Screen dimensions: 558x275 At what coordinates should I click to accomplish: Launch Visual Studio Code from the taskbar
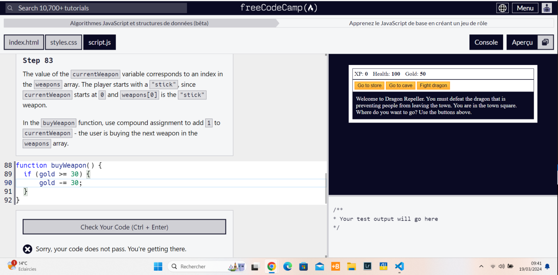coord(399,266)
